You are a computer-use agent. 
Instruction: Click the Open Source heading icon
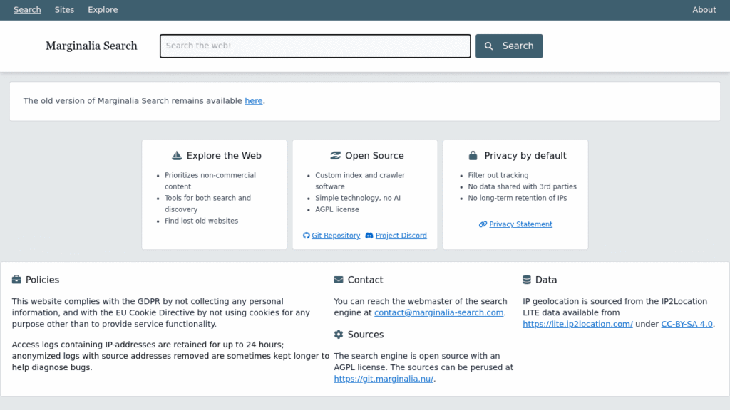pyautogui.click(x=335, y=156)
